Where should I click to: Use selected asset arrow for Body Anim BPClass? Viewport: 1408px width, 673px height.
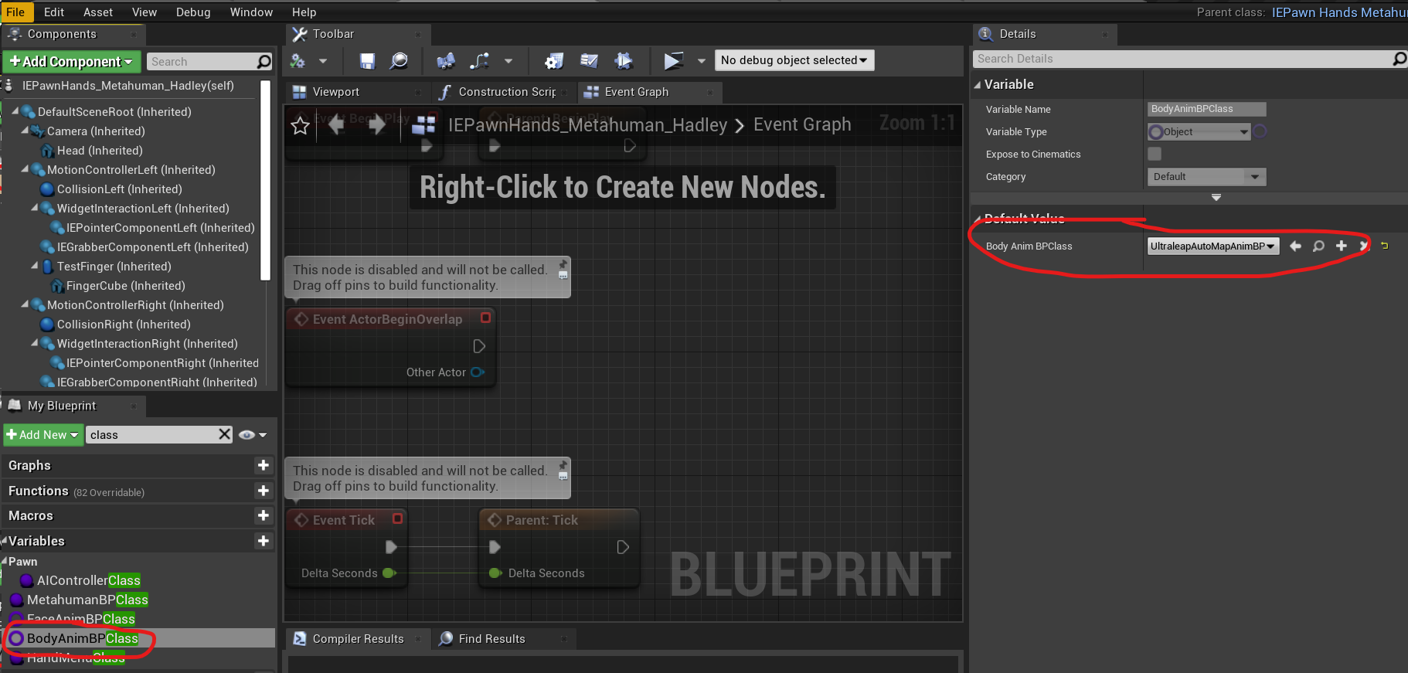coord(1296,246)
